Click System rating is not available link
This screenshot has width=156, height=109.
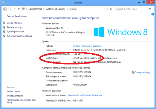87,46
